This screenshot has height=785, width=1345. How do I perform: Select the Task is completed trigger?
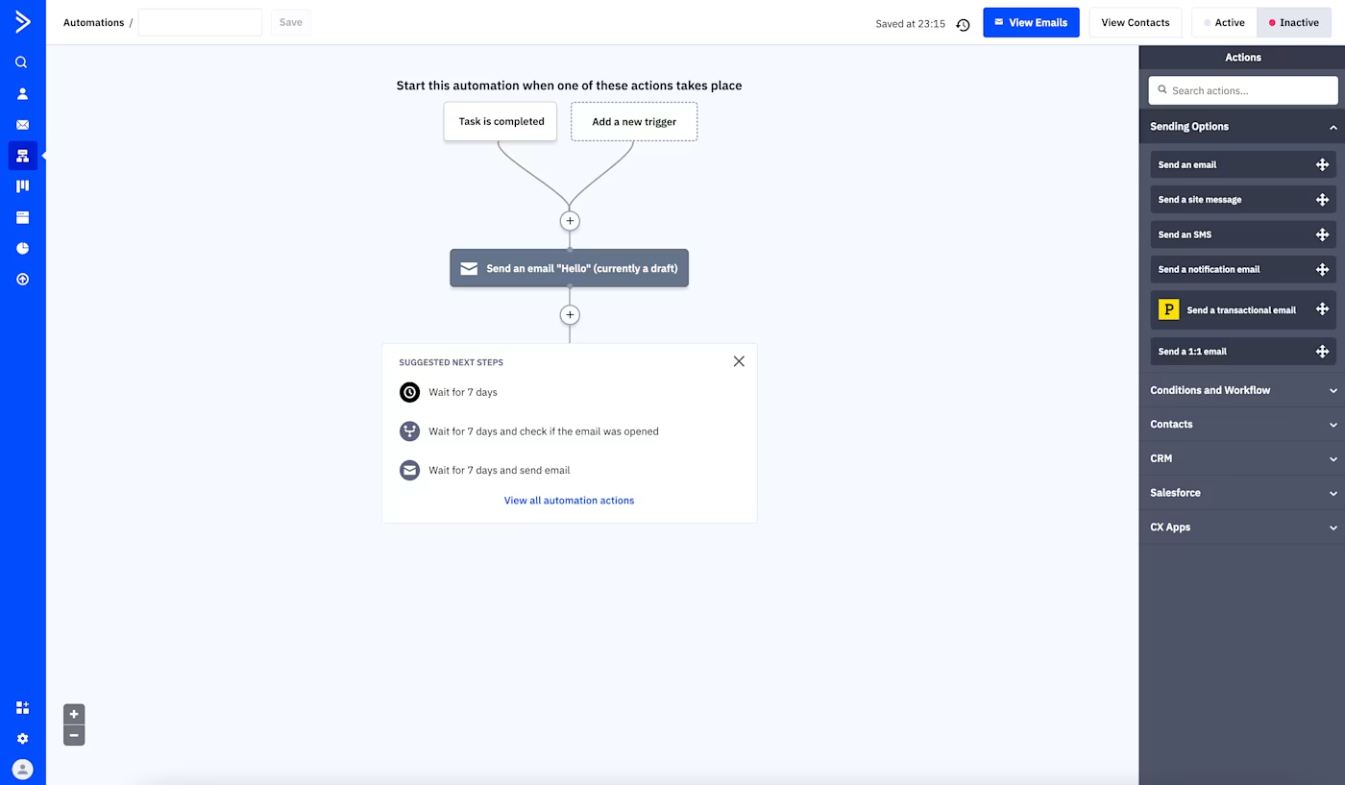tap(501, 121)
